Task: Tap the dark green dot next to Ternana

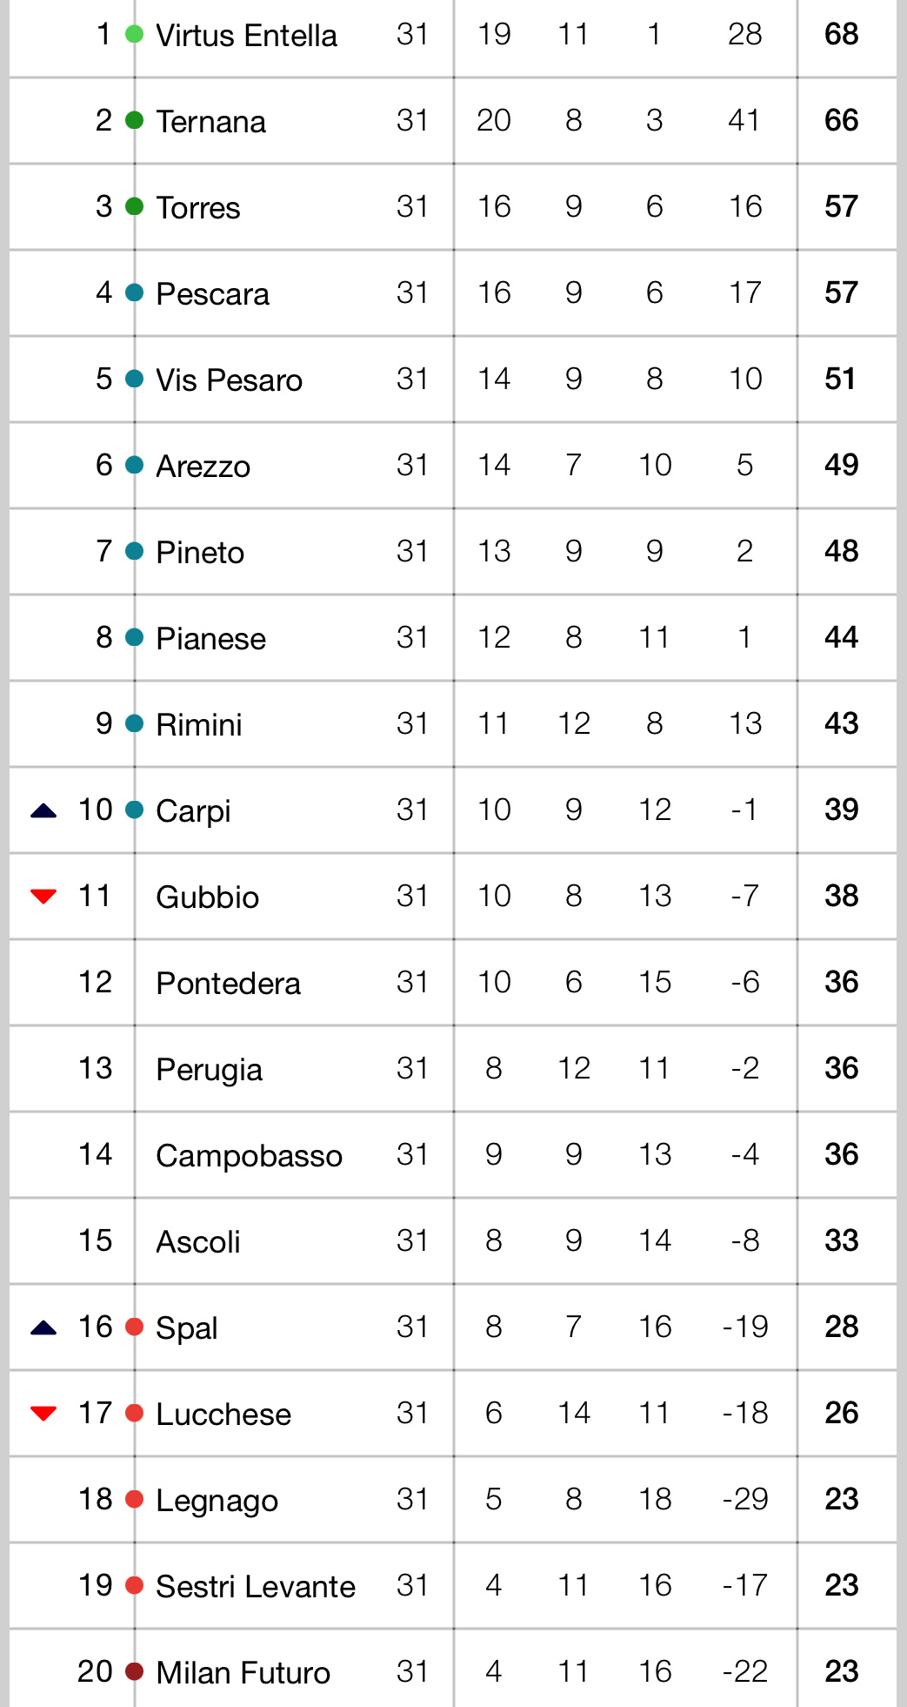Action: pyautogui.click(x=134, y=121)
